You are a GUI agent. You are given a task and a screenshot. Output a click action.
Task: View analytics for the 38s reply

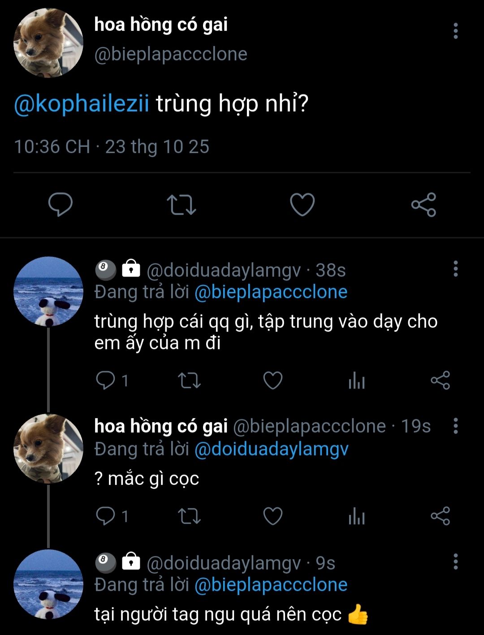[356, 381]
